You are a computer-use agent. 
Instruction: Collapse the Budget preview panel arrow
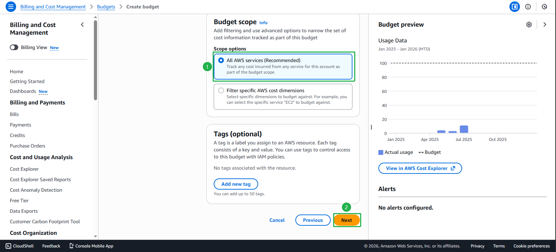pos(545,25)
